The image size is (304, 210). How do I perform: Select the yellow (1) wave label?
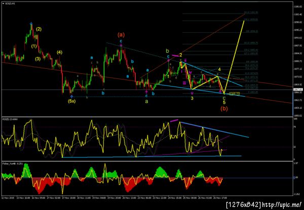34,46
